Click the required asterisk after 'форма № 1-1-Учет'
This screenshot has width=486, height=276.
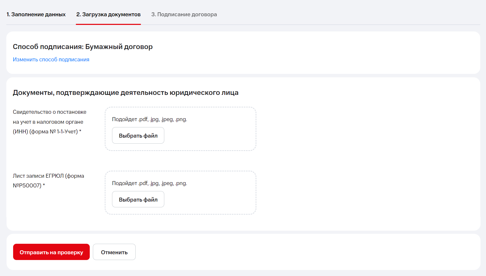pyautogui.click(x=80, y=131)
